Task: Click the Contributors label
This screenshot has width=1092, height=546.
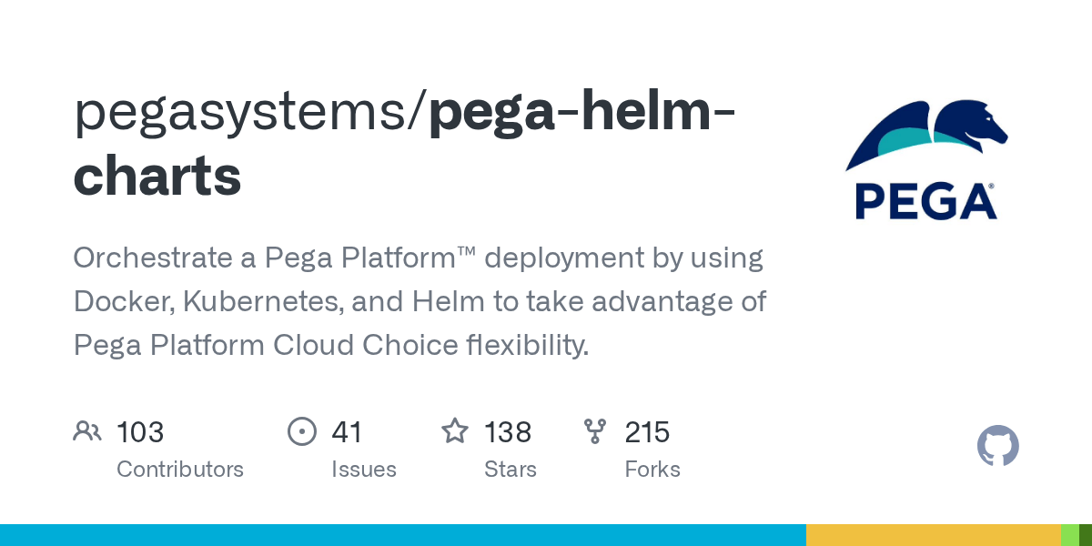Action: point(180,470)
